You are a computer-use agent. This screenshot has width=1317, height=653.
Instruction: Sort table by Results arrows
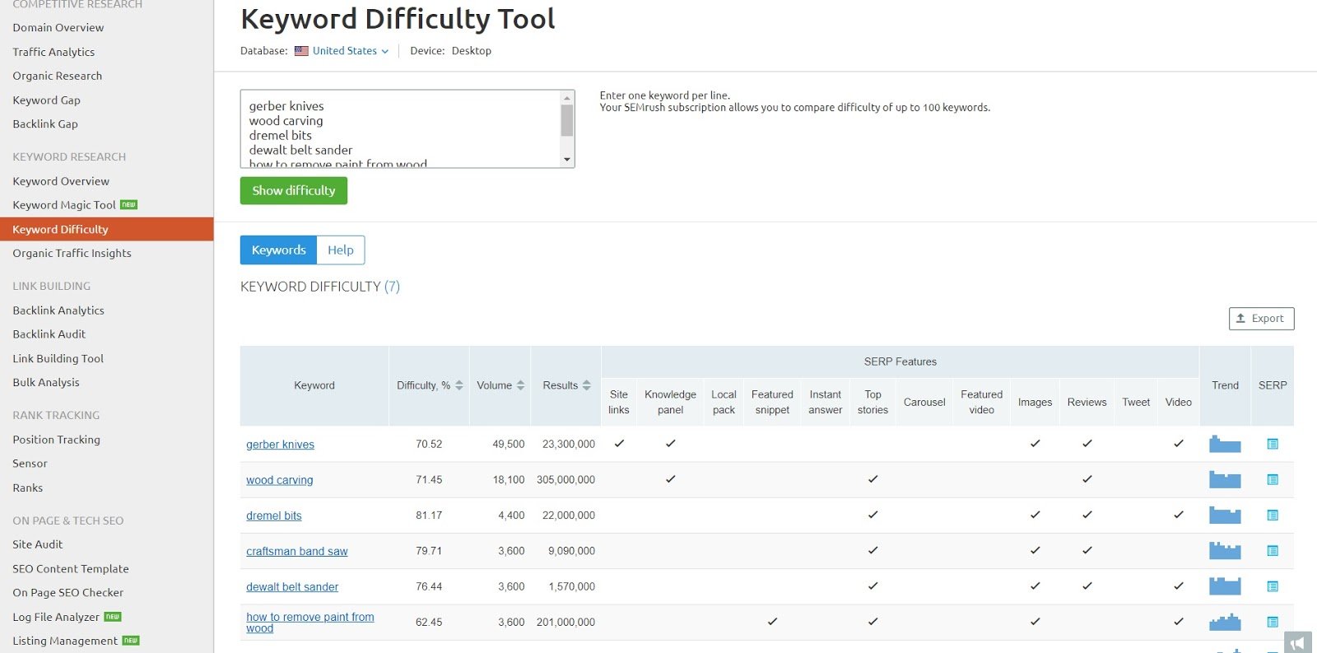tap(586, 385)
